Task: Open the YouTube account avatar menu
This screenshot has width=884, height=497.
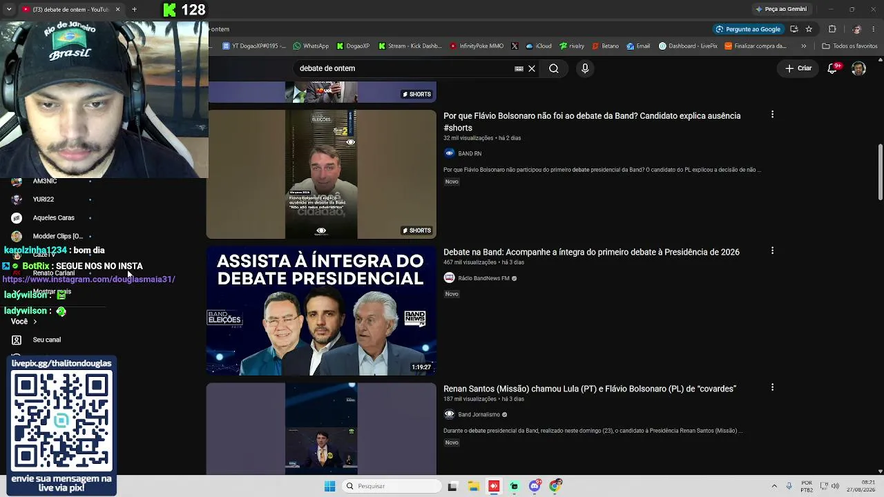Action: coord(858,68)
